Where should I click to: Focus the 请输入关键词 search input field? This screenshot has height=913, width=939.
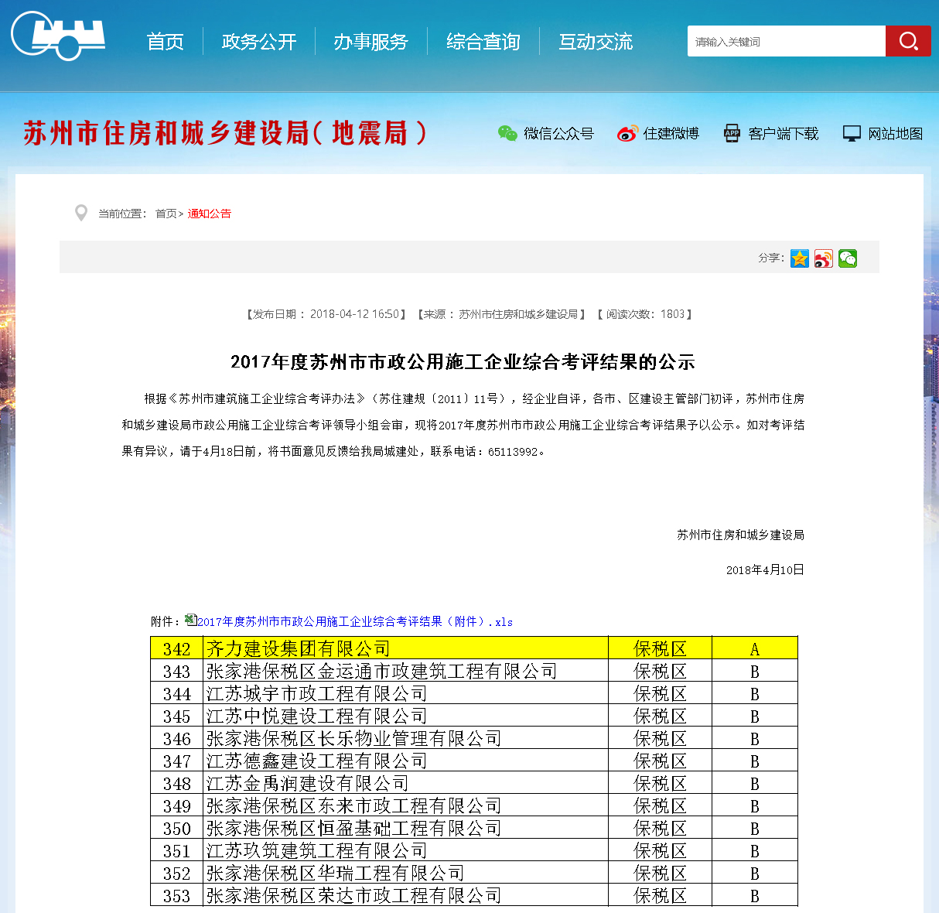(x=786, y=41)
